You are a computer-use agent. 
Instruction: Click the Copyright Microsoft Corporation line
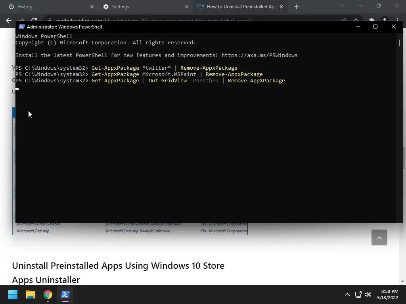[x=105, y=43]
